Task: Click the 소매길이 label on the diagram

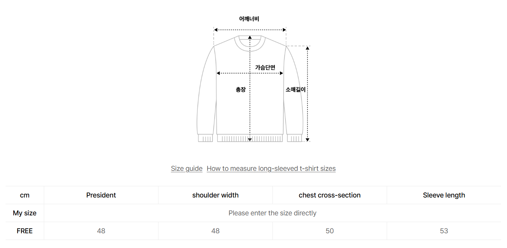Action: click(296, 90)
